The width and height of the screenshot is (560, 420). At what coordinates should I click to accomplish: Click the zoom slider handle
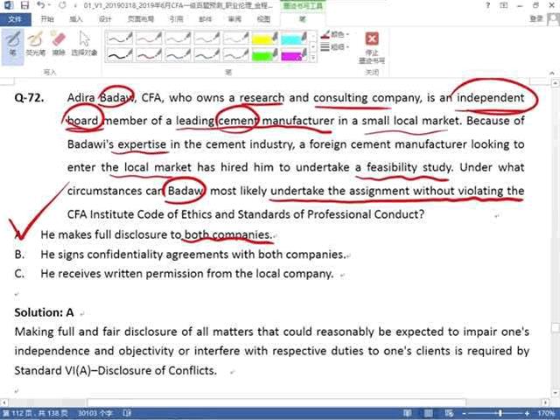pyautogui.click(x=500, y=414)
